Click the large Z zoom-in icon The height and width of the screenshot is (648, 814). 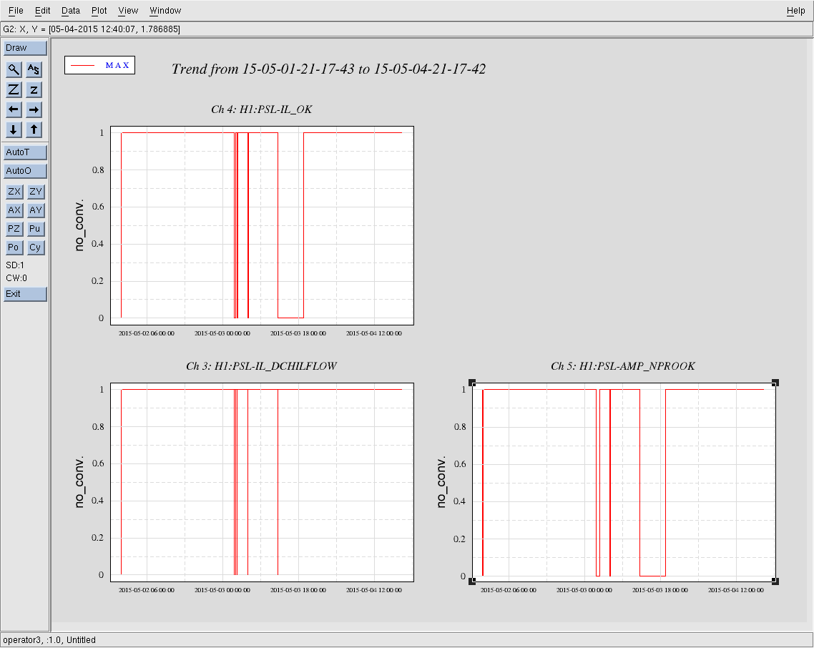(14, 89)
